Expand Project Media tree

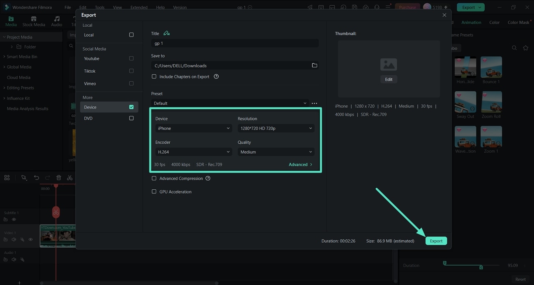4,37
